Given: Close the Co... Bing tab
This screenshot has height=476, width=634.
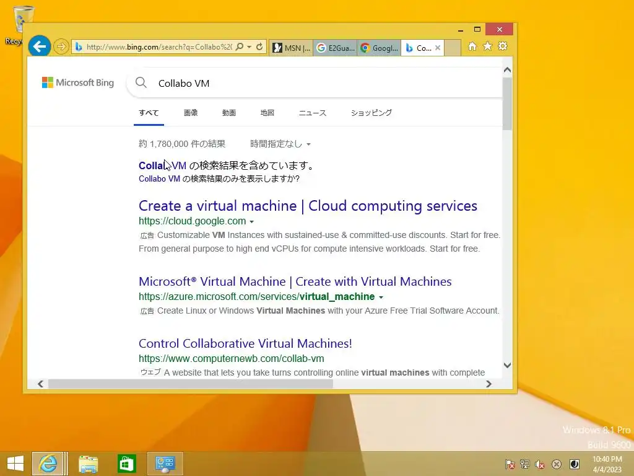Looking at the screenshot, I should tap(438, 48).
